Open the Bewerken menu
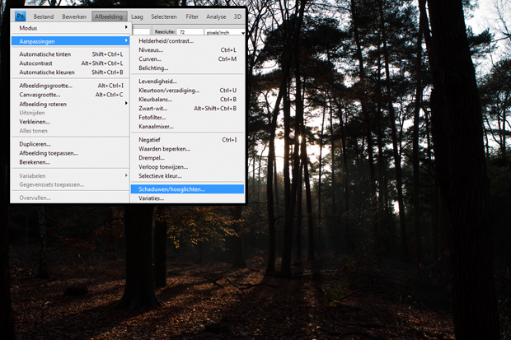 coord(74,16)
